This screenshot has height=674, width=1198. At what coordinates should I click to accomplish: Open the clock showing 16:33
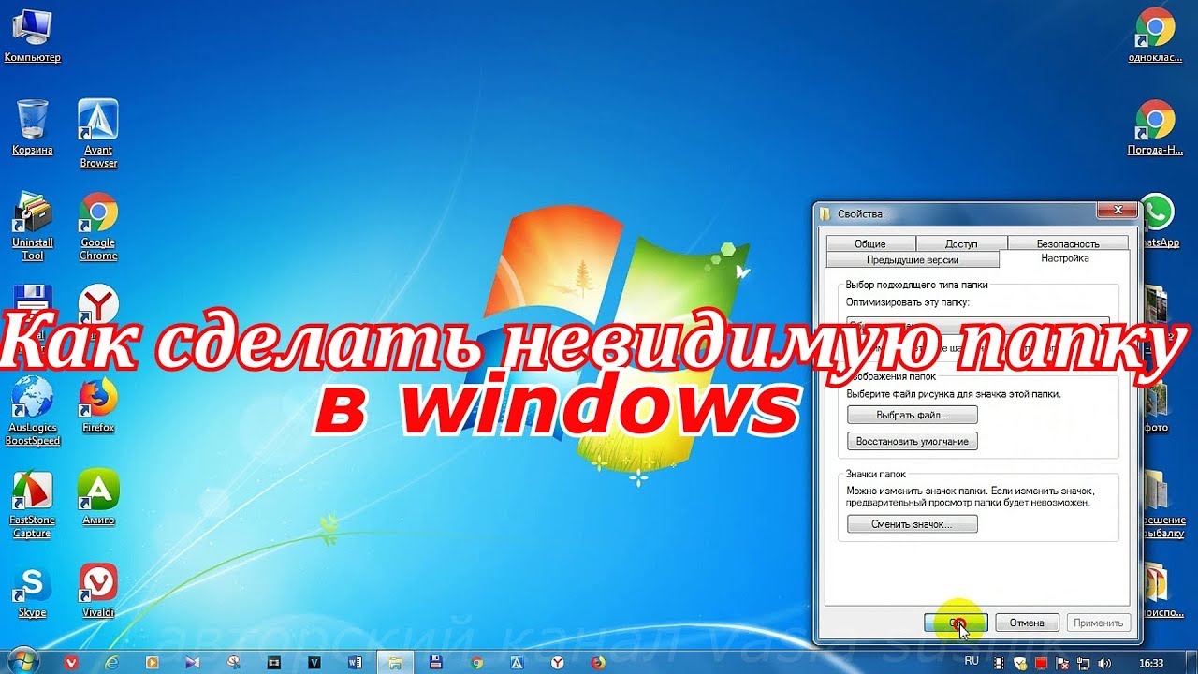(1151, 663)
